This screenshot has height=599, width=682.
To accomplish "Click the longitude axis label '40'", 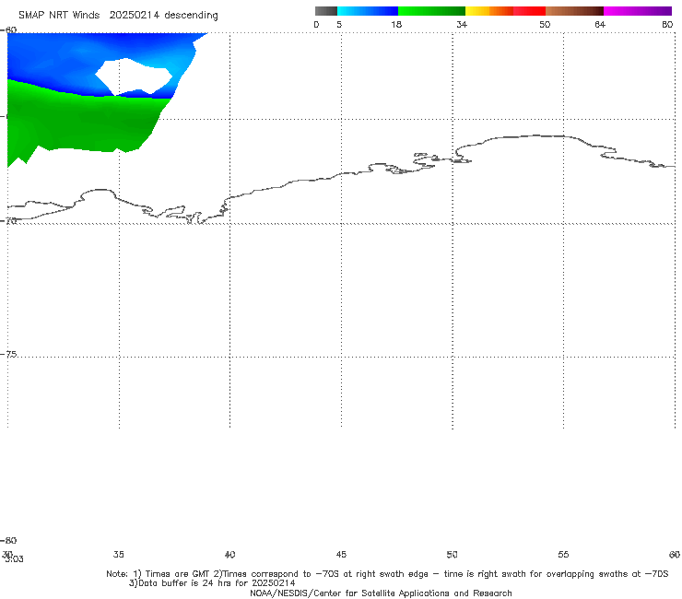I will (229, 554).
